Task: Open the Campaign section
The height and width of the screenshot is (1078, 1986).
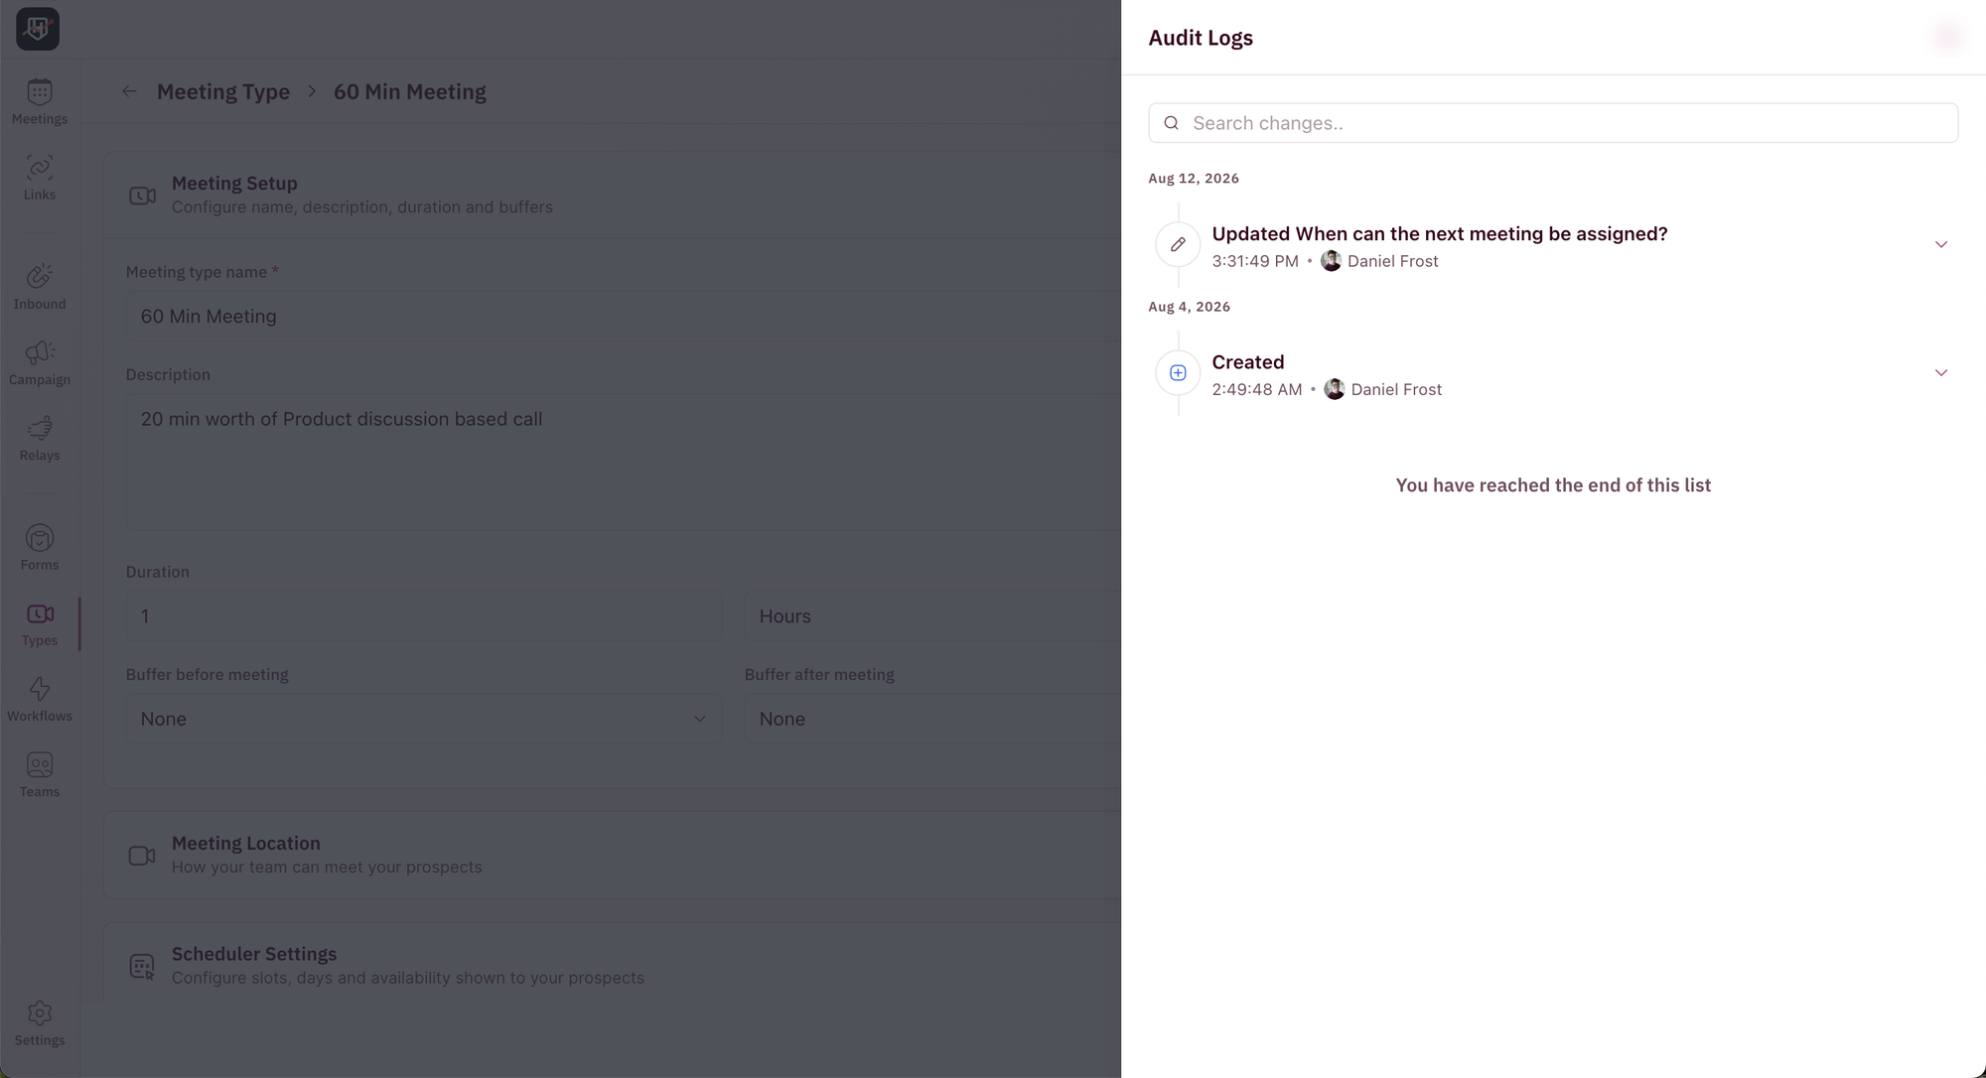Action: pyautogui.click(x=40, y=363)
